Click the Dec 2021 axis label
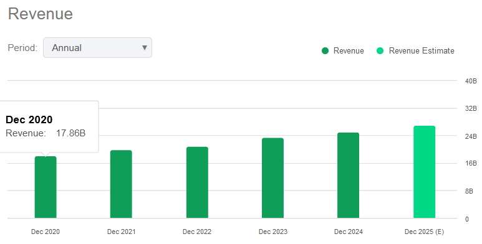 (x=121, y=232)
